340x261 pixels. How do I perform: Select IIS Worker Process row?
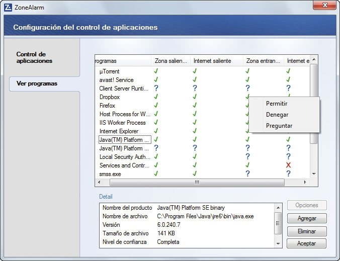click(123, 123)
